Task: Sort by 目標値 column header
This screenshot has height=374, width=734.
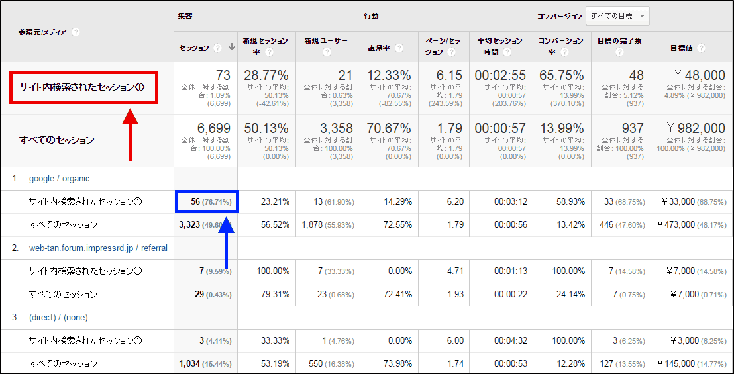Action: tap(682, 48)
